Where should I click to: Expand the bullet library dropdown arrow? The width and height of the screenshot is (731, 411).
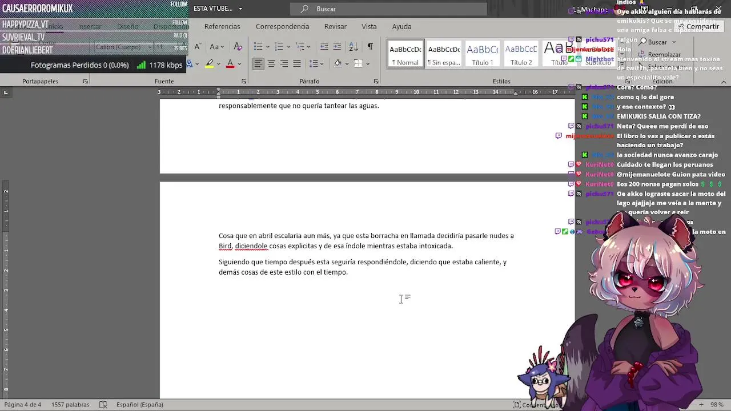point(267,47)
